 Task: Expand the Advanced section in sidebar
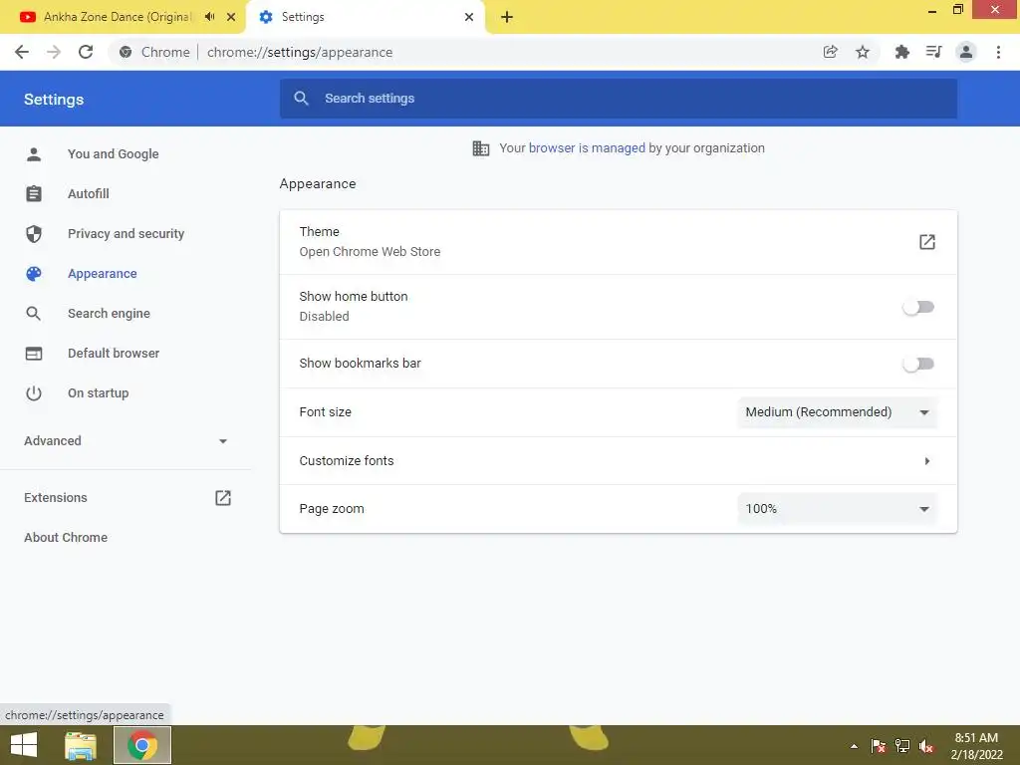(127, 441)
